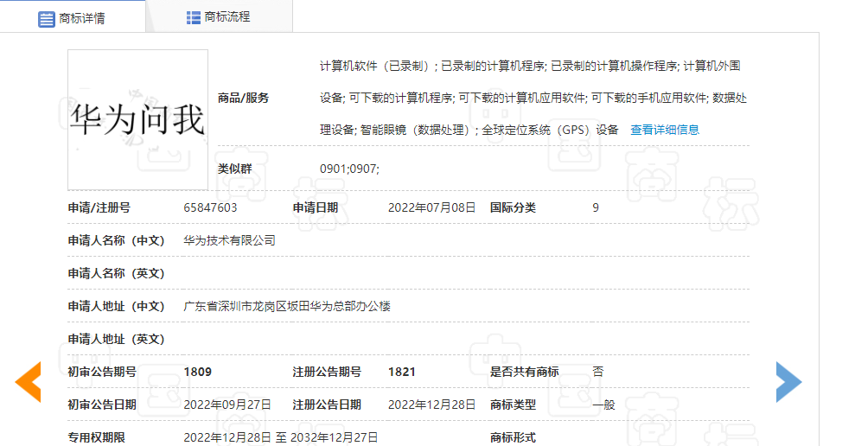The height and width of the screenshot is (446, 855).
Task: Click the 申请/注册号 label
Action: click(99, 207)
